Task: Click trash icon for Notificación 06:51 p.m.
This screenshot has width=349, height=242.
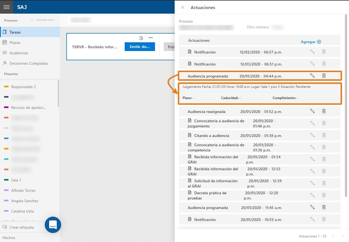Action: coord(324,64)
